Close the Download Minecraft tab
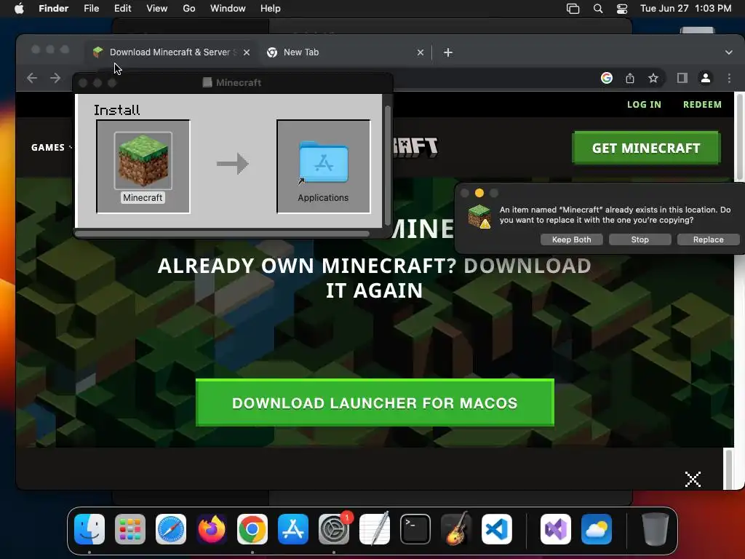This screenshot has height=559, width=745. [247, 52]
